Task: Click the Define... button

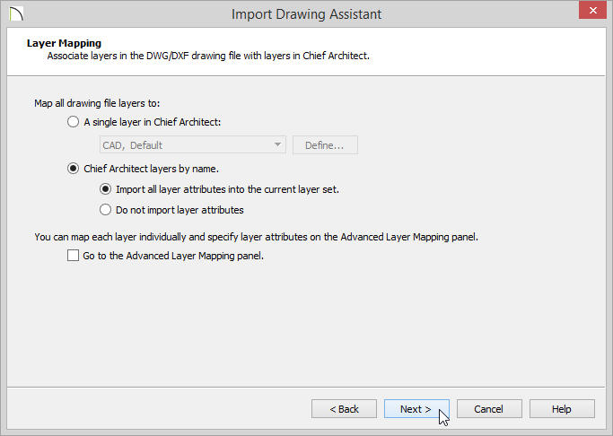Action: [325, 145]
